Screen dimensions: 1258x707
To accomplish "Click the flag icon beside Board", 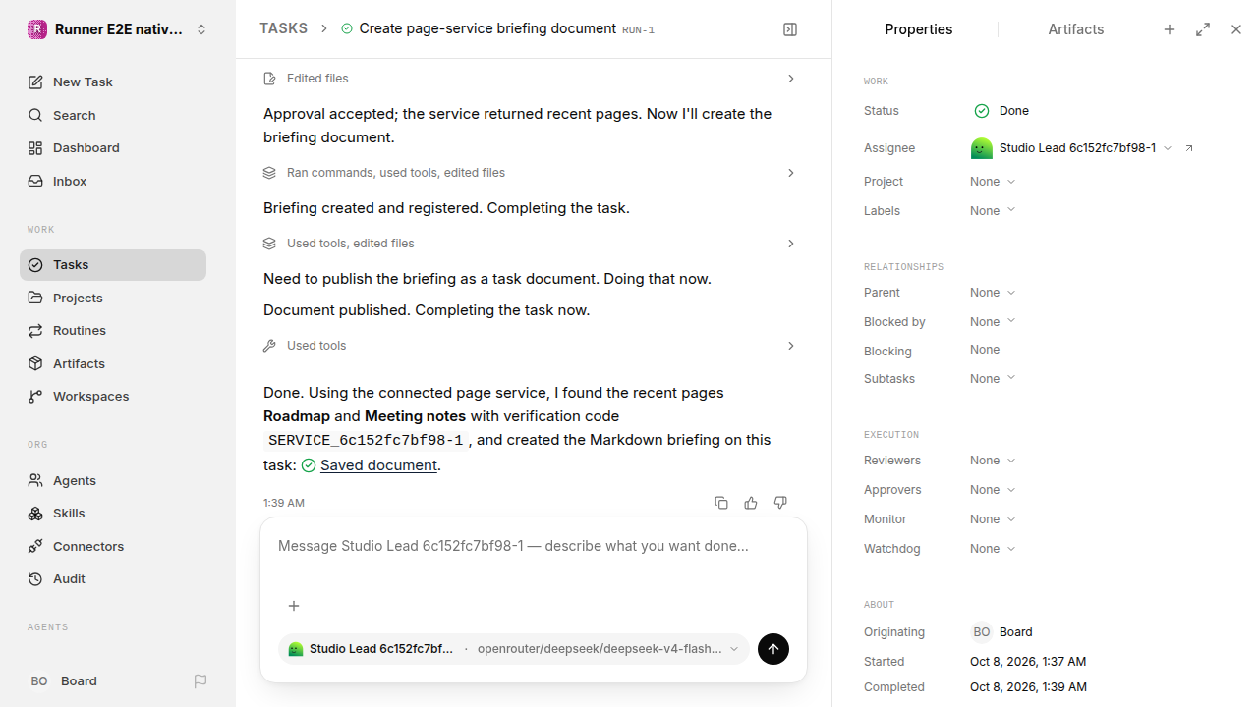I will tap(200, 681).
